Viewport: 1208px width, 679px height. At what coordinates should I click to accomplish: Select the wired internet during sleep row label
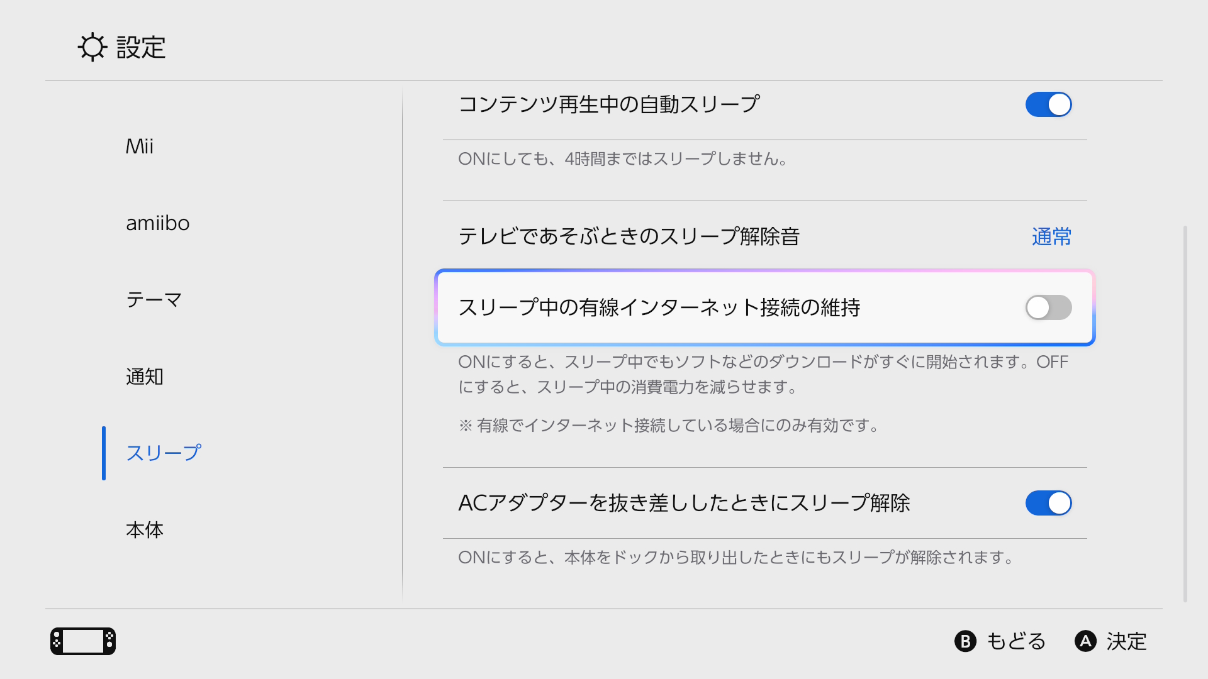[x=659, y=307]
